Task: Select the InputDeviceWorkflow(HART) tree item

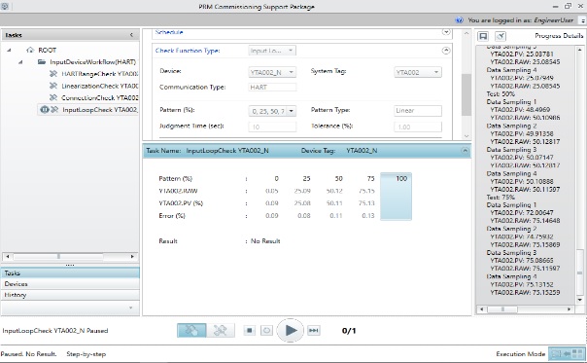Action: click(92, 62)
